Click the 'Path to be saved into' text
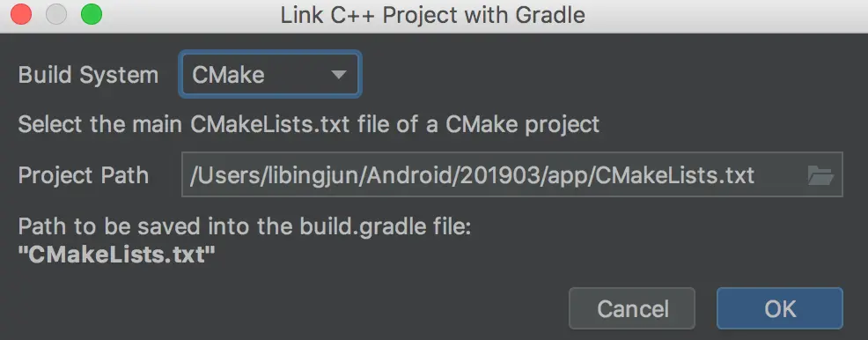 245,227
